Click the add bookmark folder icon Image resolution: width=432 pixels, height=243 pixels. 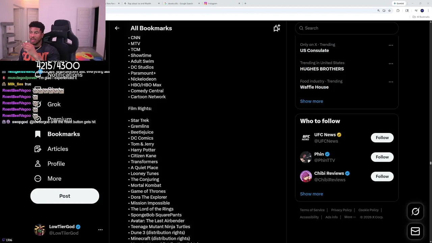click(x=277, y=28)
